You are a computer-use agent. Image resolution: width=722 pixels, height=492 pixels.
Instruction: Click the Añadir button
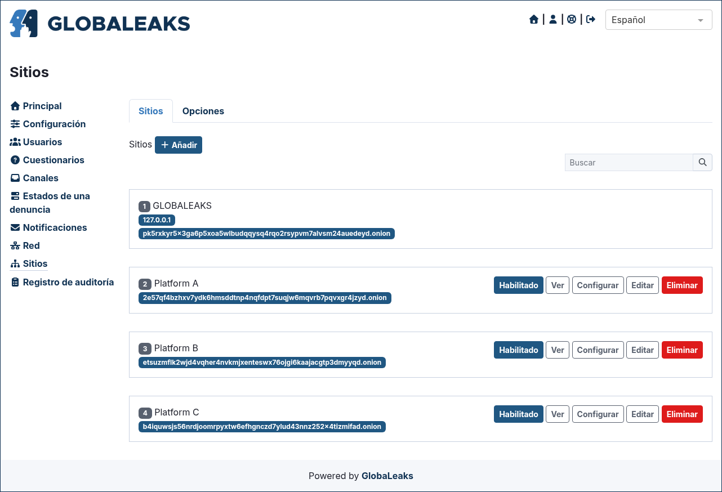[179, 145]
